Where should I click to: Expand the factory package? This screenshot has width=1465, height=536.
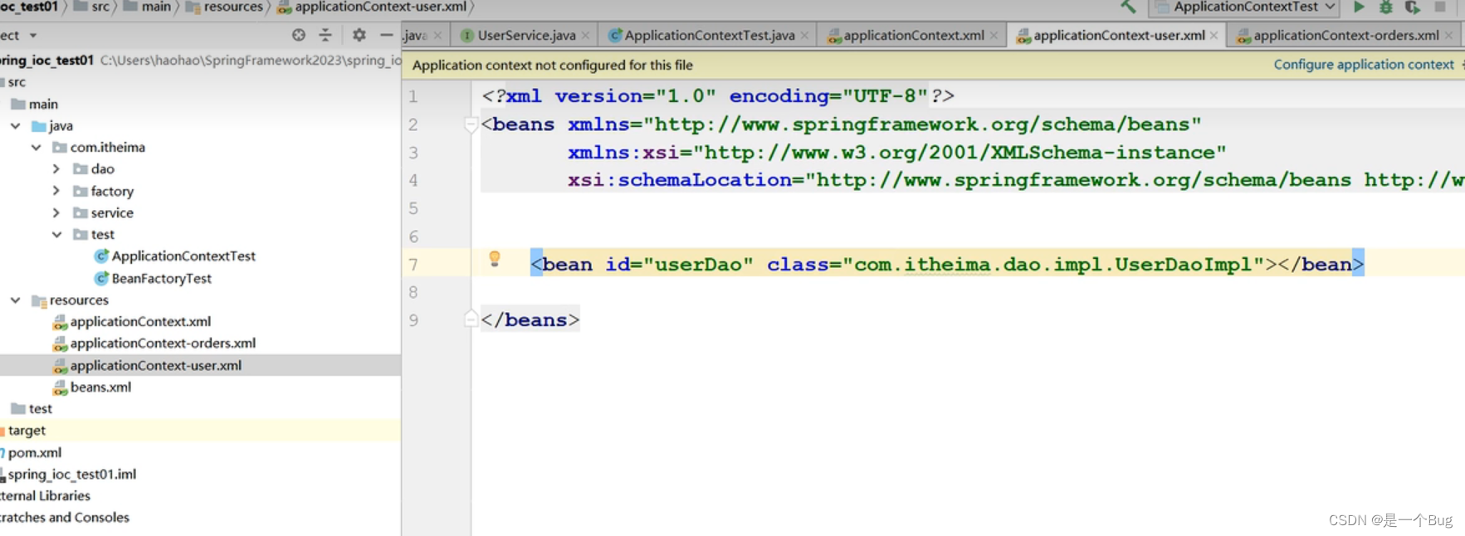click(56, 191)
